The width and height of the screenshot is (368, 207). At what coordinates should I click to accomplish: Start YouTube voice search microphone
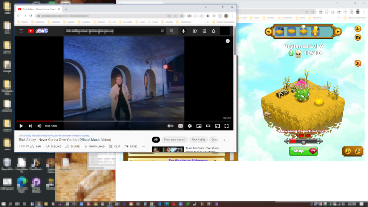click(183, 31)
